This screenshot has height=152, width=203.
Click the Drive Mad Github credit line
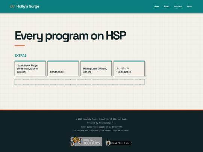(x=101, y=131)
